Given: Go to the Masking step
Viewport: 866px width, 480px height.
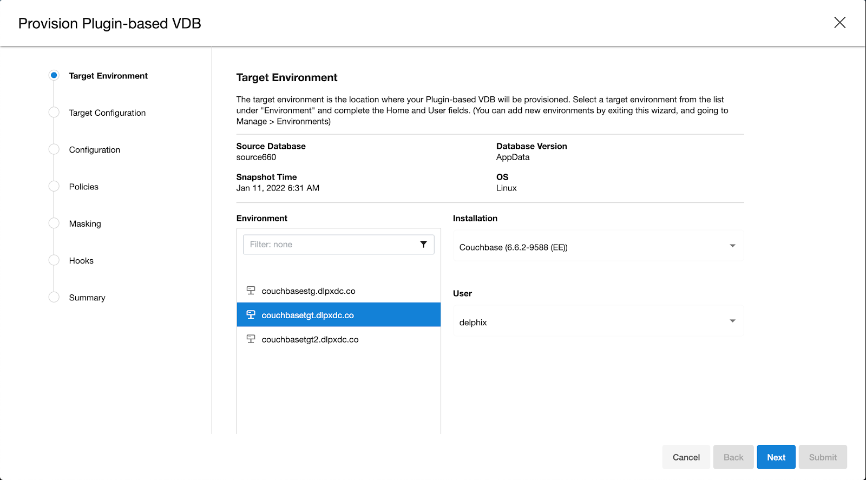Looking at the screenshot, I should pyautogui.click(x=85, y=223).
